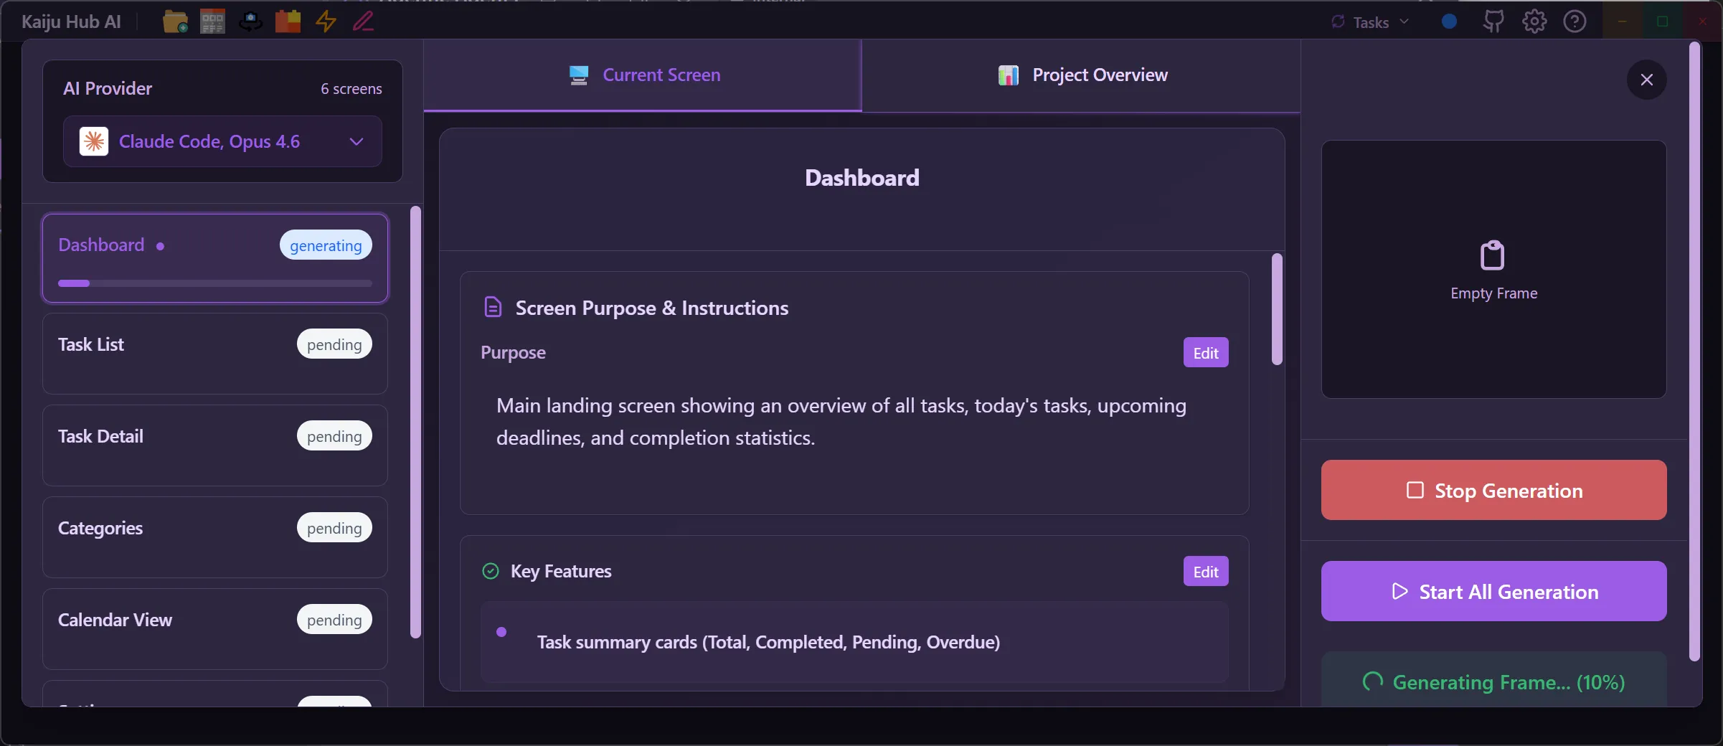Screen dimensions: 1723x746
Task: Click the folder with plus icon in top toolbar
Action: [x=175, y=22]
